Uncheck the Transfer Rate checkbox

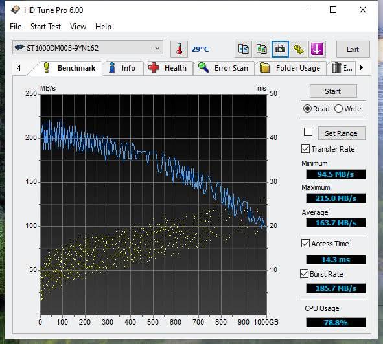(305, 149)
